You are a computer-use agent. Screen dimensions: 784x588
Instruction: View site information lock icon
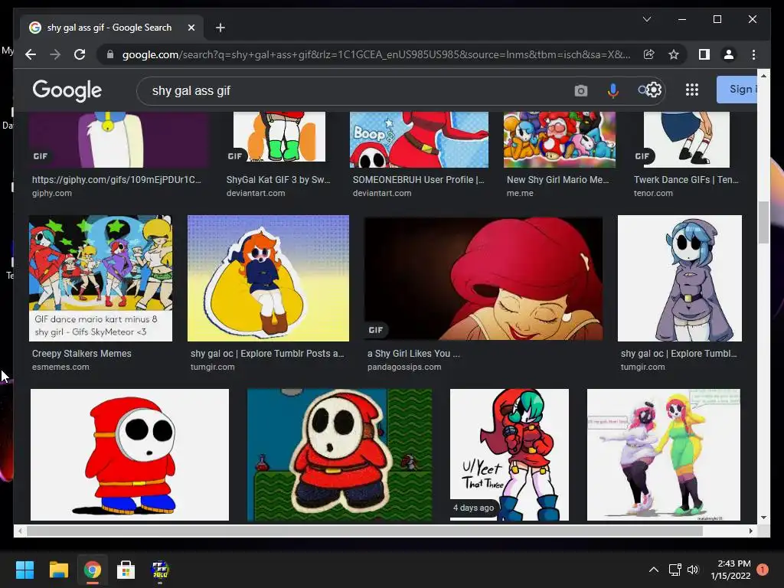click(110, 54)
